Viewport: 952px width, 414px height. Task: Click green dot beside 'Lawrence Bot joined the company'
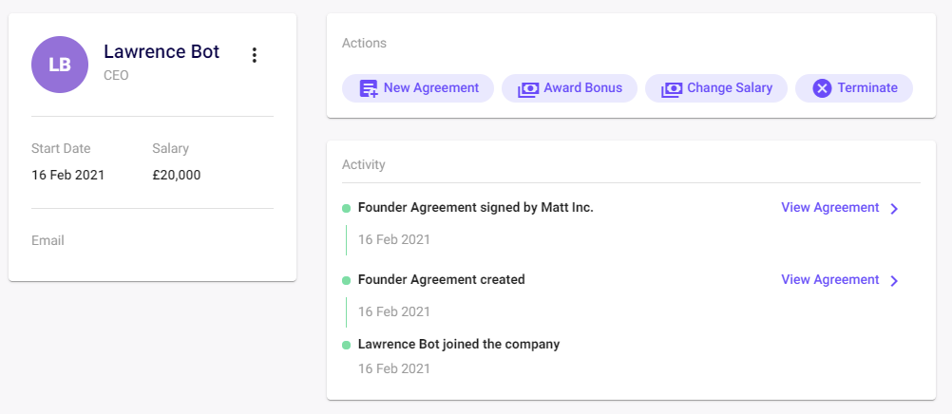(347, 345)
